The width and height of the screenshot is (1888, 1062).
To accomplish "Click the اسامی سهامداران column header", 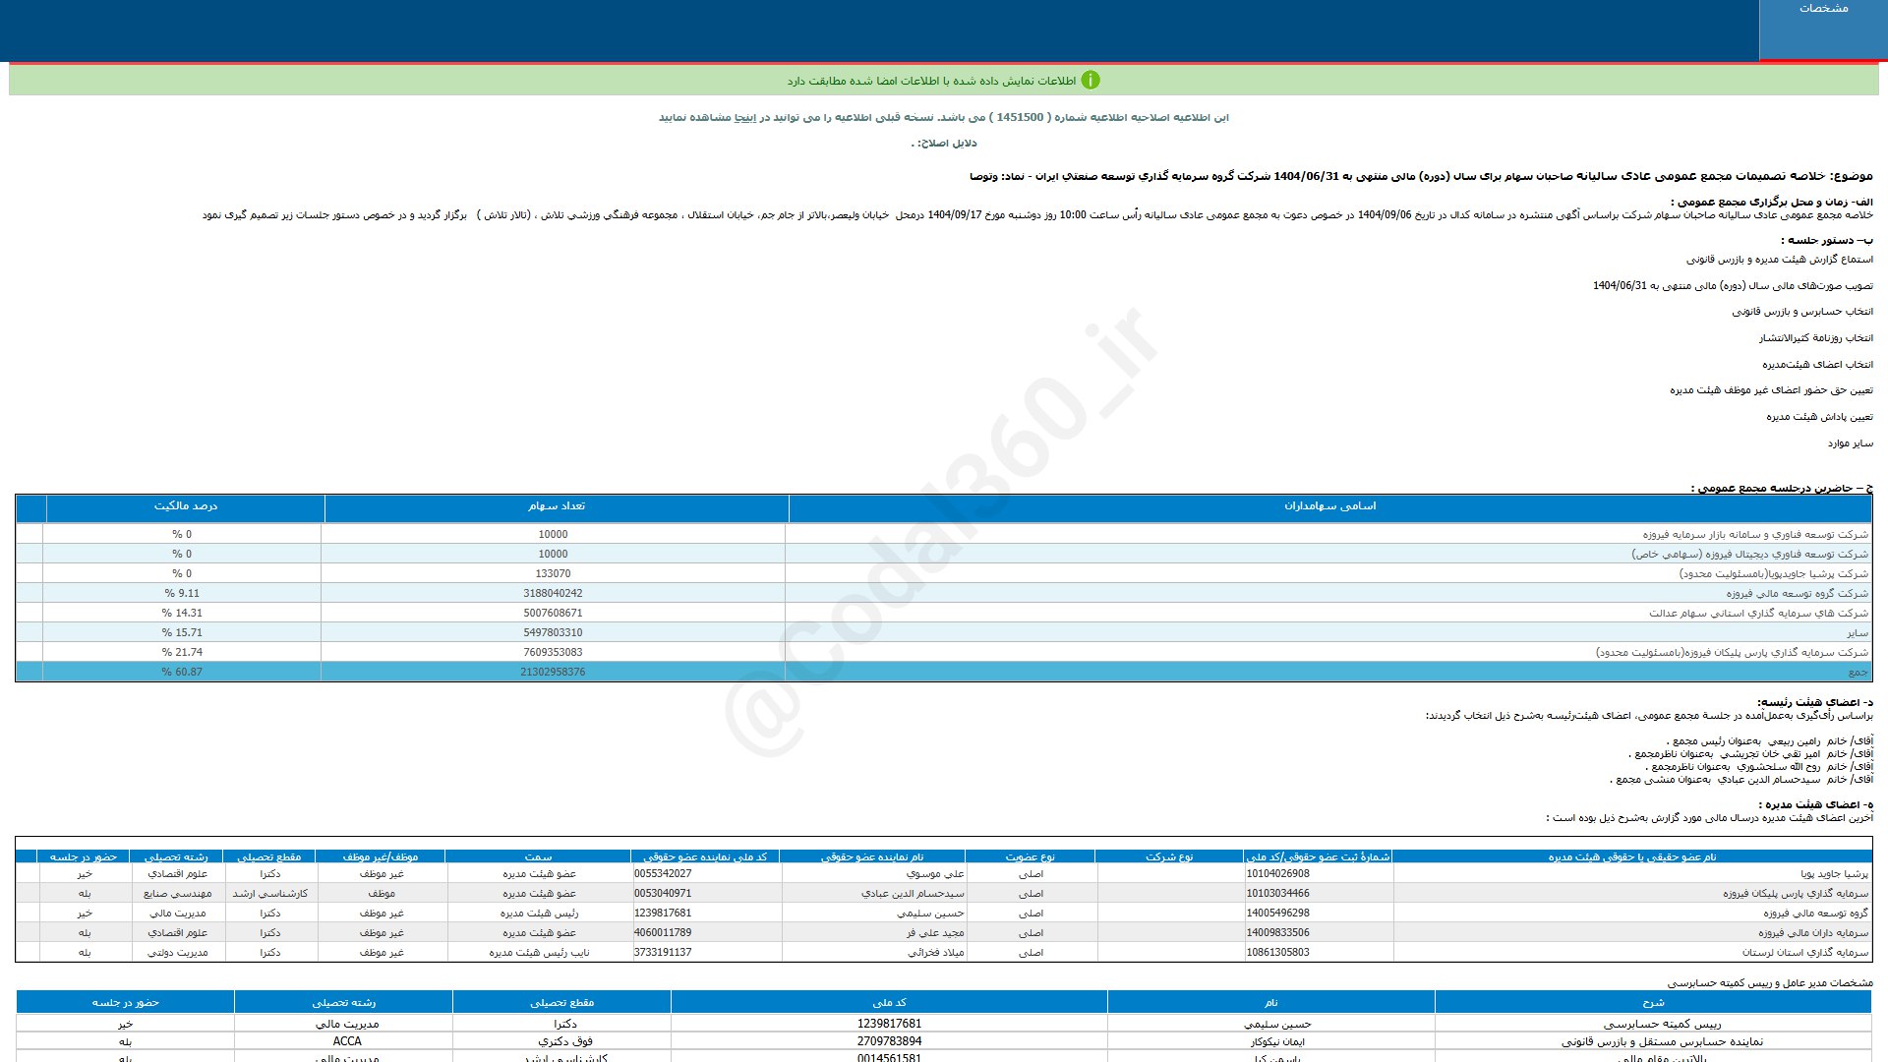I will (x=1329, y=506).
